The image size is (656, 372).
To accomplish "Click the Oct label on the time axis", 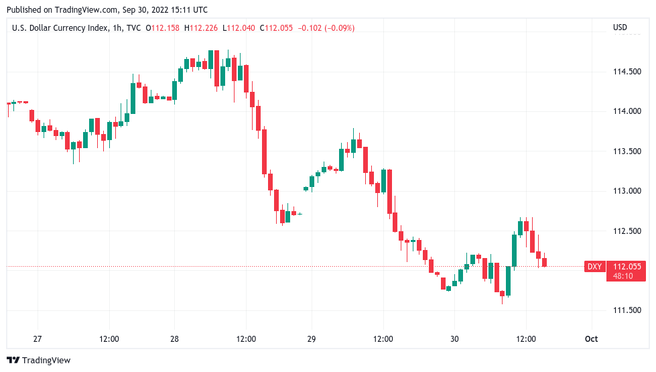I will (x=591, y=338).
